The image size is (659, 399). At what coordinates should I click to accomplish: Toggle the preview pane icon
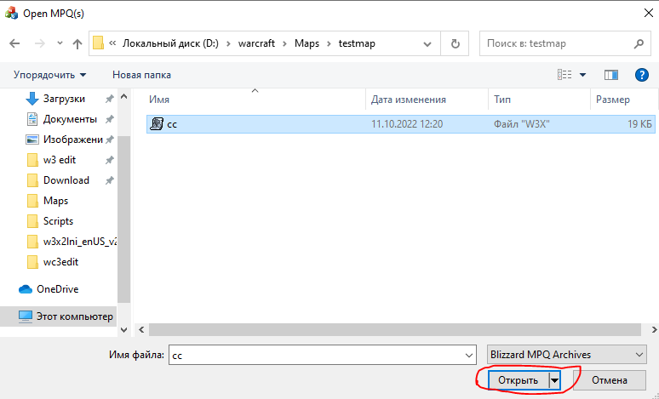point(611,75)
